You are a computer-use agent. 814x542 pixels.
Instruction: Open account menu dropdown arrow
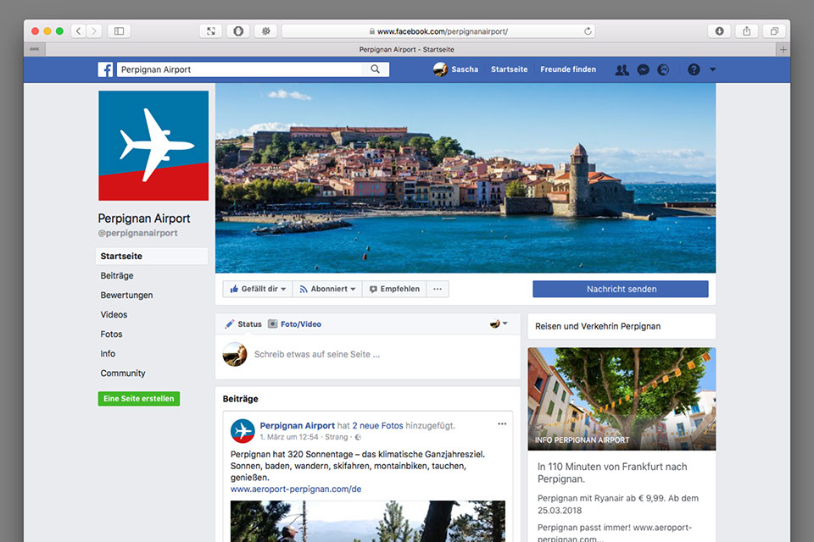tap(712, 69)
